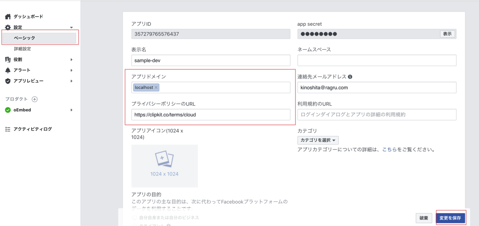479x226 pixels.
Task: Click the Dashboard home icon
Action: click(x=7, y=16)
